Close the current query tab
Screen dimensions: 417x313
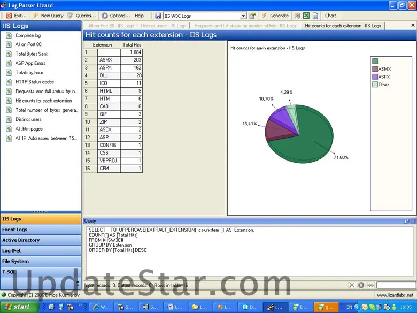(x=413, y=25)
